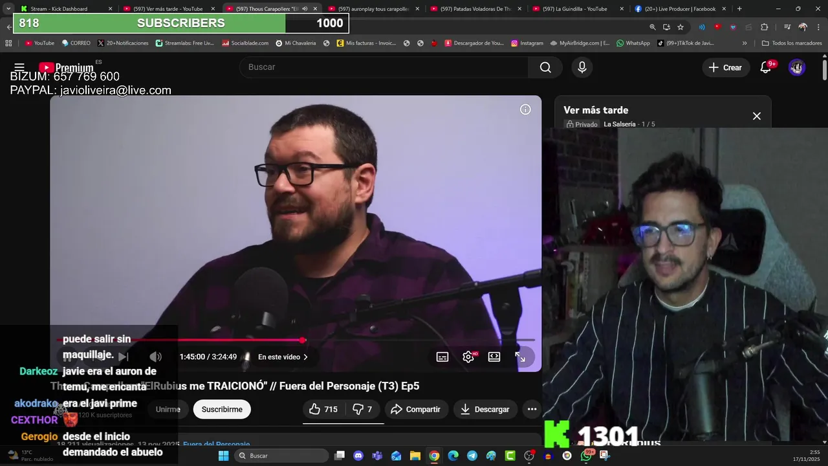Open the WhatsApp bookmark

point(633,43)
